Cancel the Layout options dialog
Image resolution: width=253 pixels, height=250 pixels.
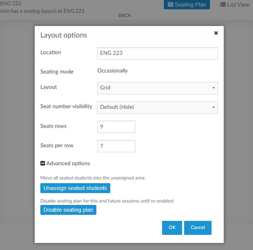pyautogui.click(x=198, y=228)
